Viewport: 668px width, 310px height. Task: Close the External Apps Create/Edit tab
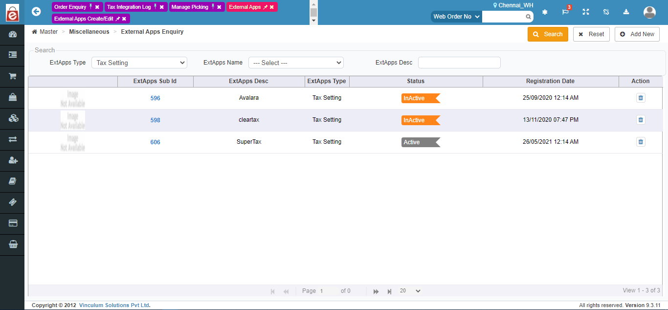124,19
